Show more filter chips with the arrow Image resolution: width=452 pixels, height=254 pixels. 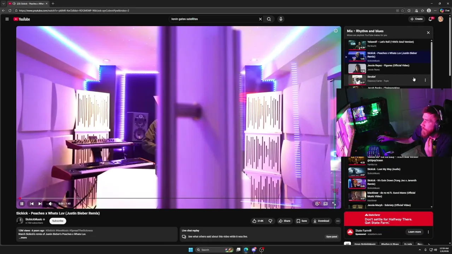(429, 244)
